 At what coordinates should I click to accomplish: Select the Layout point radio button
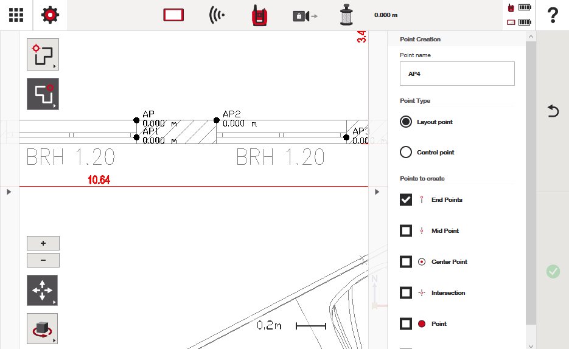[x=406, y=122]
